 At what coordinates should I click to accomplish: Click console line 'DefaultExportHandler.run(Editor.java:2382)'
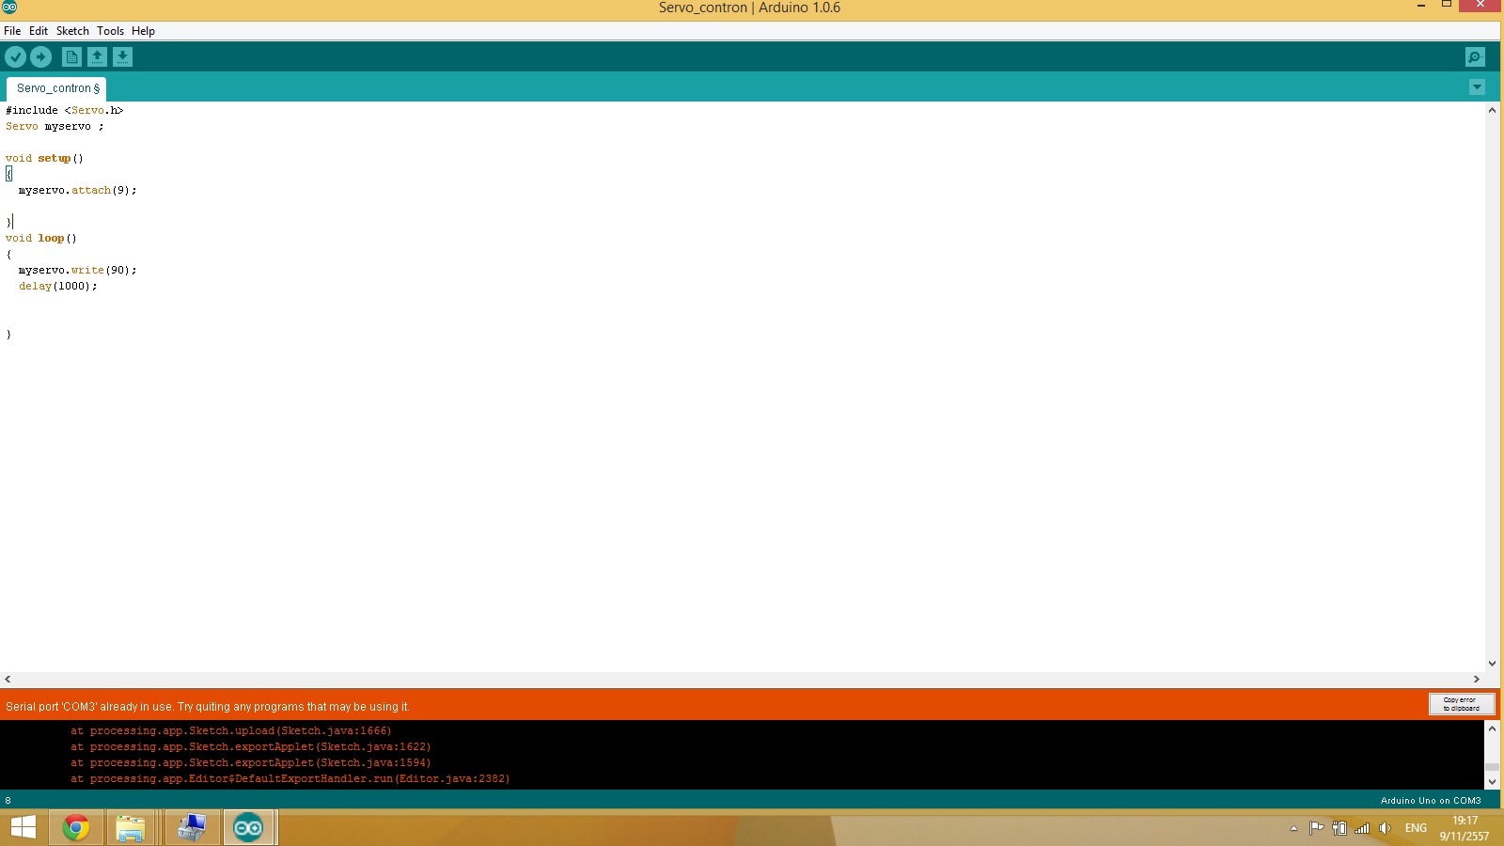coord(290,778)
